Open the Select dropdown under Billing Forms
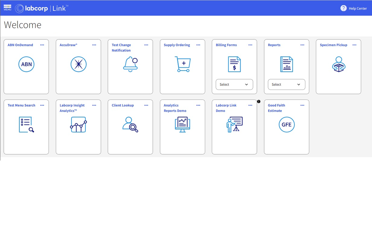This screenshot has height=248, width=372. 234,84
